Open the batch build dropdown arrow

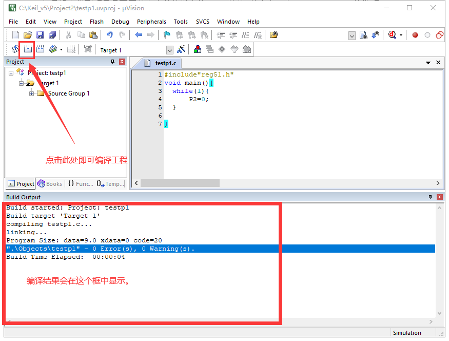61,50
